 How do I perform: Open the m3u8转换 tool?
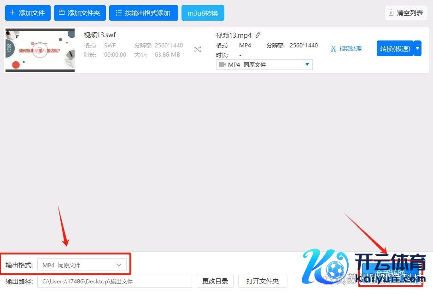click(203, 13)
